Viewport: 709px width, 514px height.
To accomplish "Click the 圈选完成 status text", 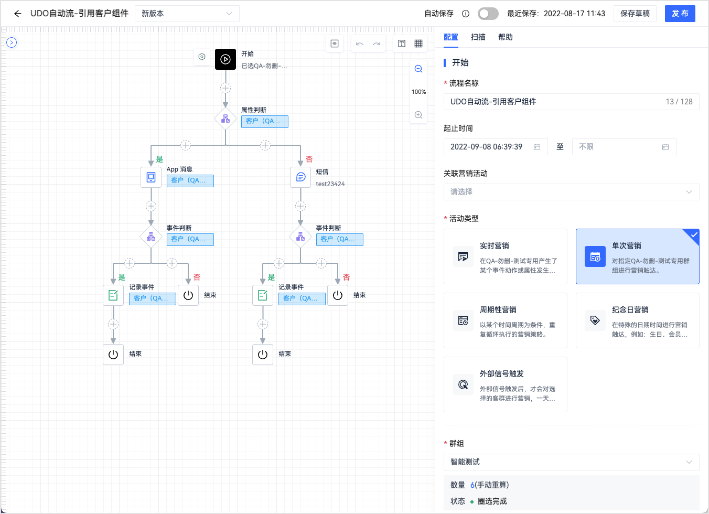I will [492, 501].
